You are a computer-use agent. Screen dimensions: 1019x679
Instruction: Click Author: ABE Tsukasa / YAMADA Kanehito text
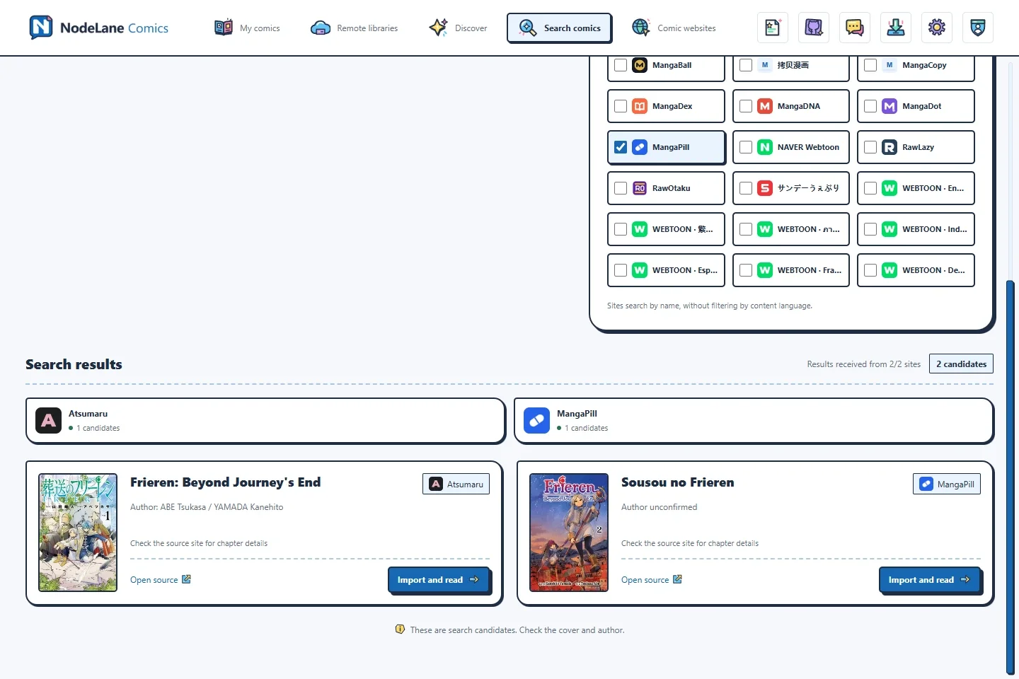click(207, 507)
